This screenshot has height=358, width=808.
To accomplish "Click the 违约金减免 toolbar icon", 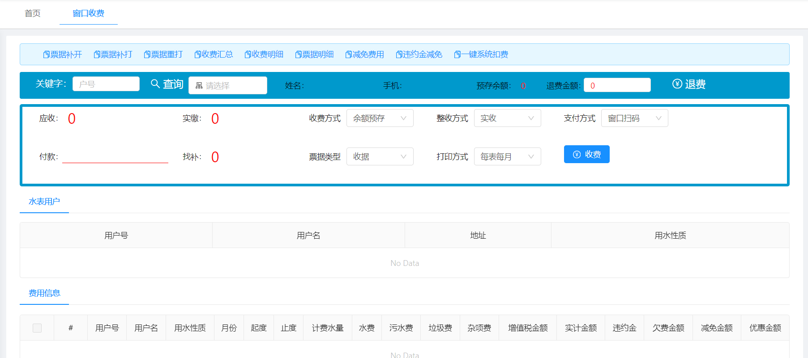I will click(x=399, y=55).
